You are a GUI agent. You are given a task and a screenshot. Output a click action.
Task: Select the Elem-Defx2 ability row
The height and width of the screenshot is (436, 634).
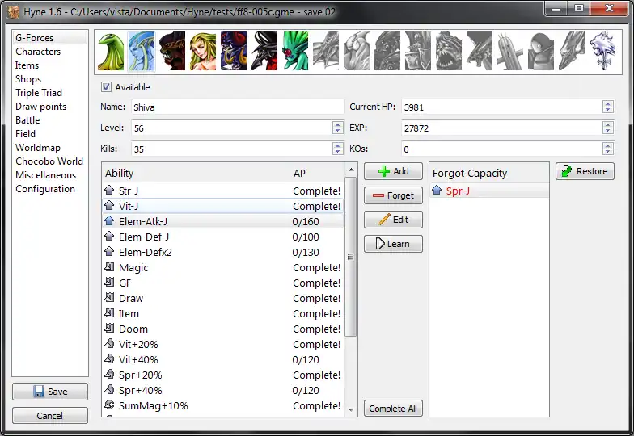(x=223, y=252)
